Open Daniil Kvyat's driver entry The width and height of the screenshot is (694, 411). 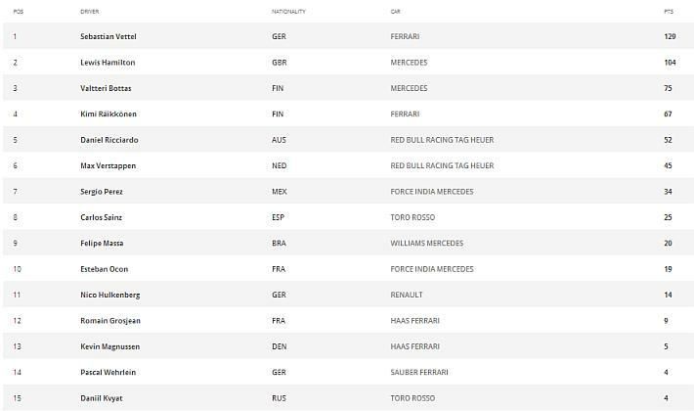click(x=101, y=398)
